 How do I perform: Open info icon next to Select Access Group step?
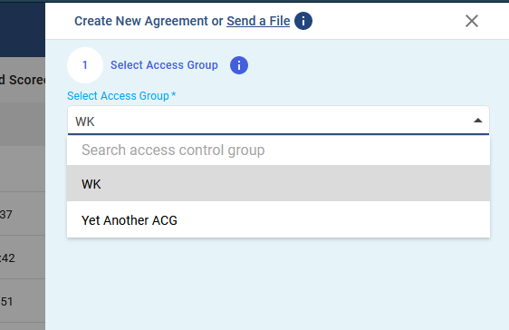pos(239,65)
